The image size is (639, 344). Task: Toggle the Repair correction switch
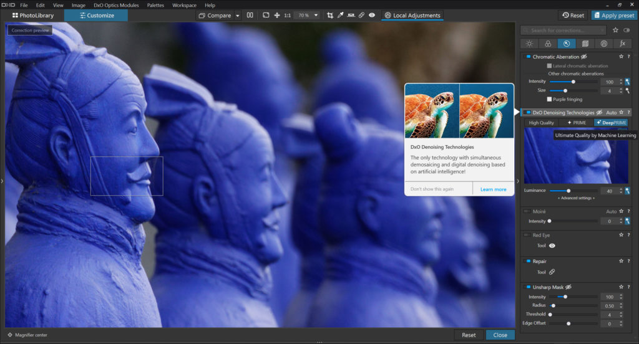(x=527, y=261)
